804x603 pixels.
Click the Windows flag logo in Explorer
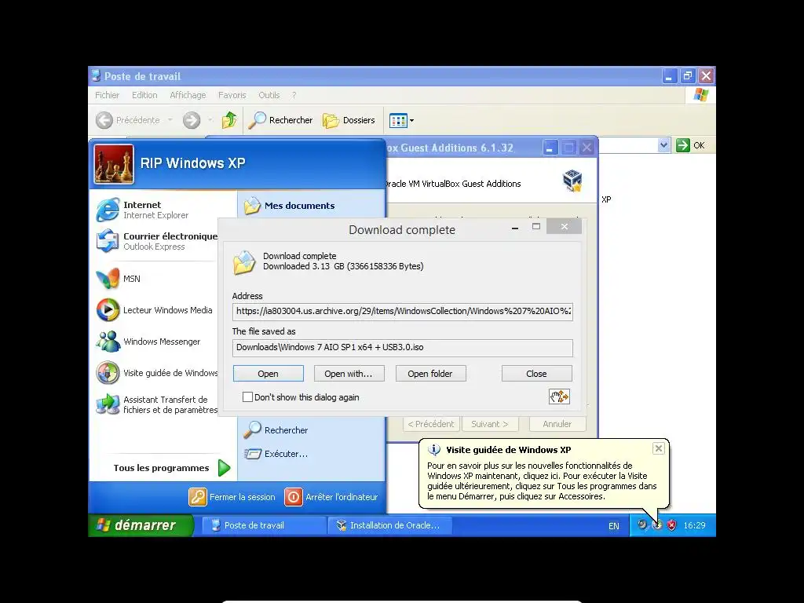700,95
